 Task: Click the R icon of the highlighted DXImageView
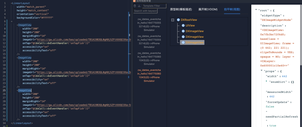183,42
